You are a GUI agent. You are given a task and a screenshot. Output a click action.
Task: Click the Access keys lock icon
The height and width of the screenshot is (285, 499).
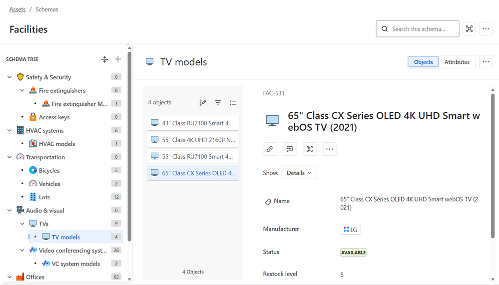pyautogui.click(x=33, y=117)
